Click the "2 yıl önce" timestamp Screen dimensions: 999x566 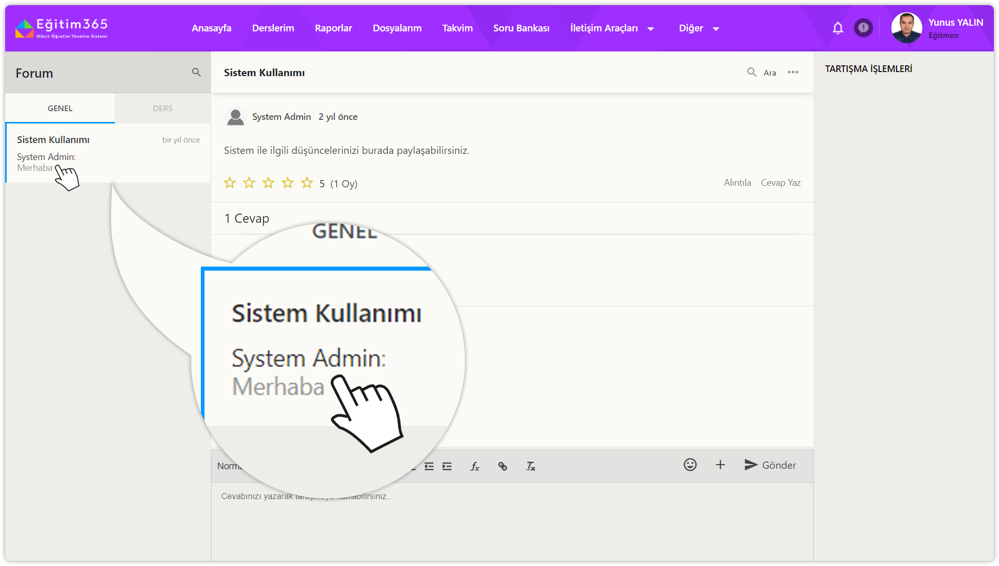coord(338,117)
